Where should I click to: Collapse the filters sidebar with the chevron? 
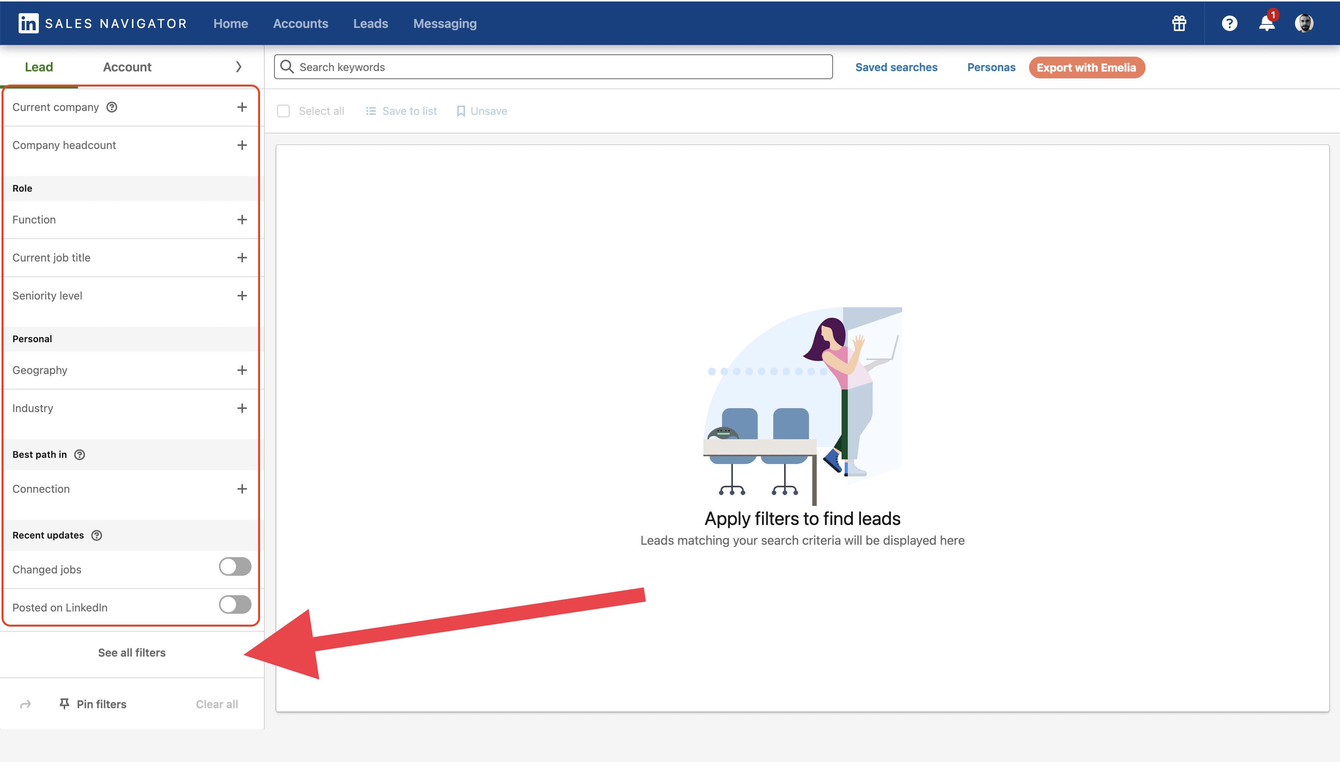pos(239,66)
